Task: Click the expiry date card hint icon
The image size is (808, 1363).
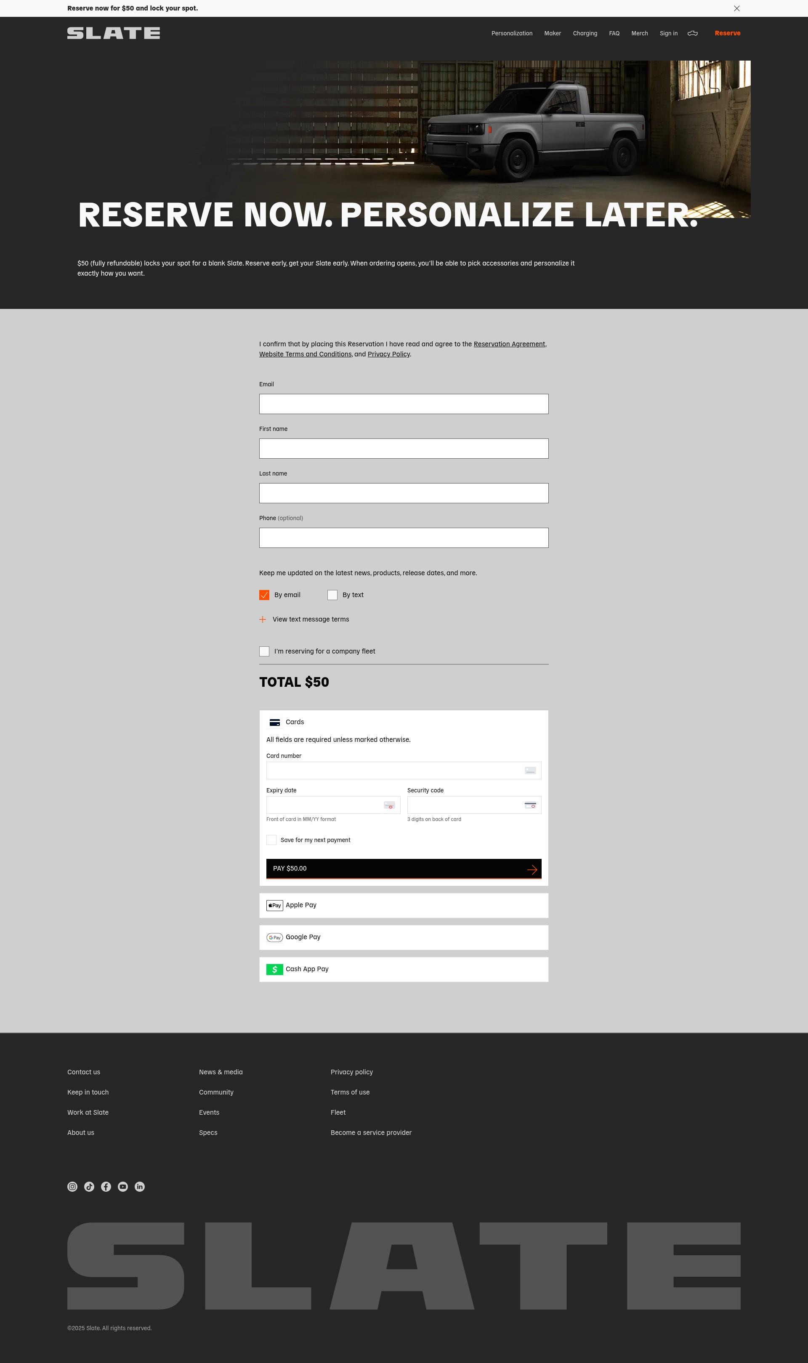Action: (389, 805)
